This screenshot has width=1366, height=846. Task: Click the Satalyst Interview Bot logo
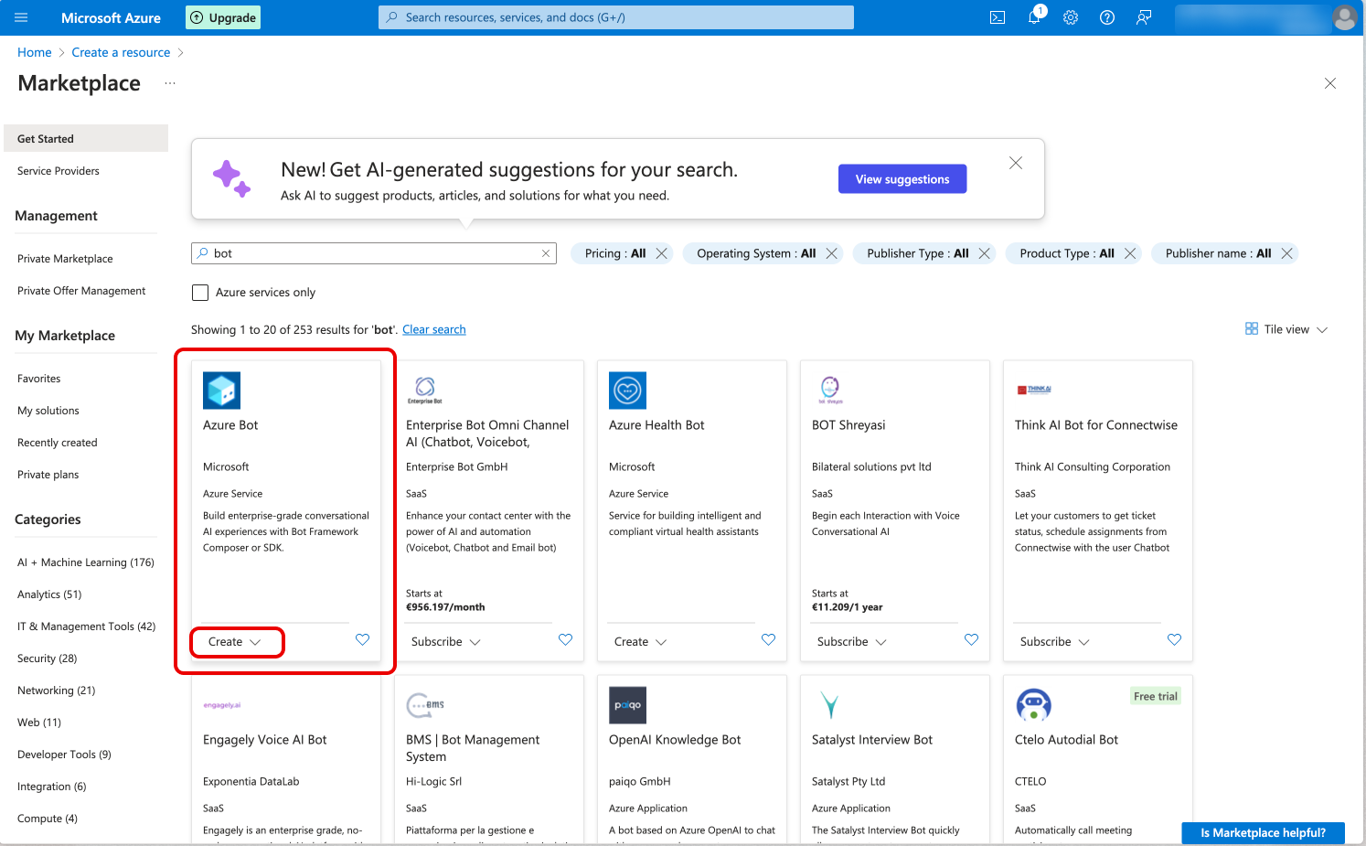[829, 705]
